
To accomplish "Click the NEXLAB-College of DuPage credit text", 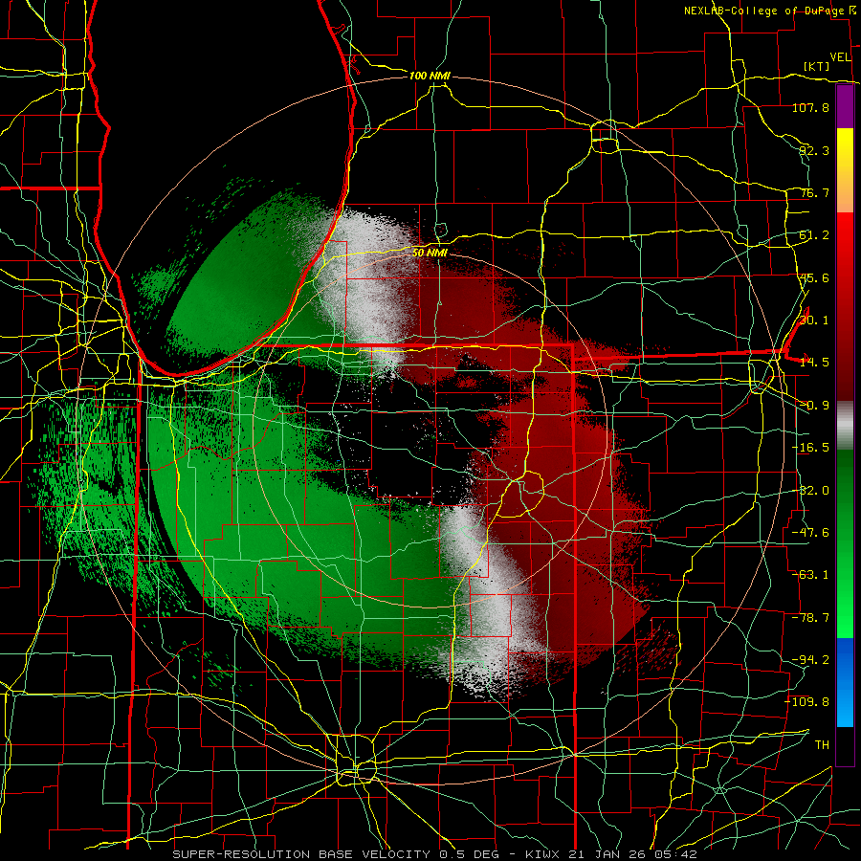I will click(x=765, y=11).
